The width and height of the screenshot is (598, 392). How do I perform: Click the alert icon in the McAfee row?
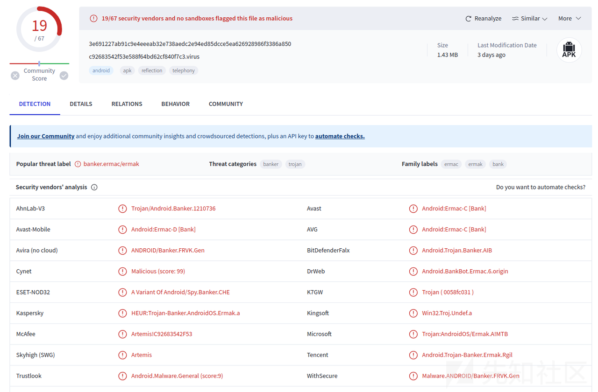coord(122,334)
